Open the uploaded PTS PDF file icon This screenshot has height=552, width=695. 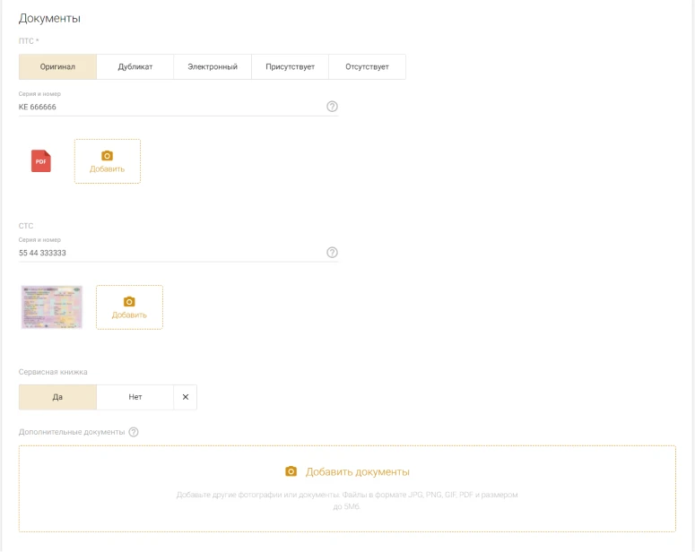click(x=41, y=160)
